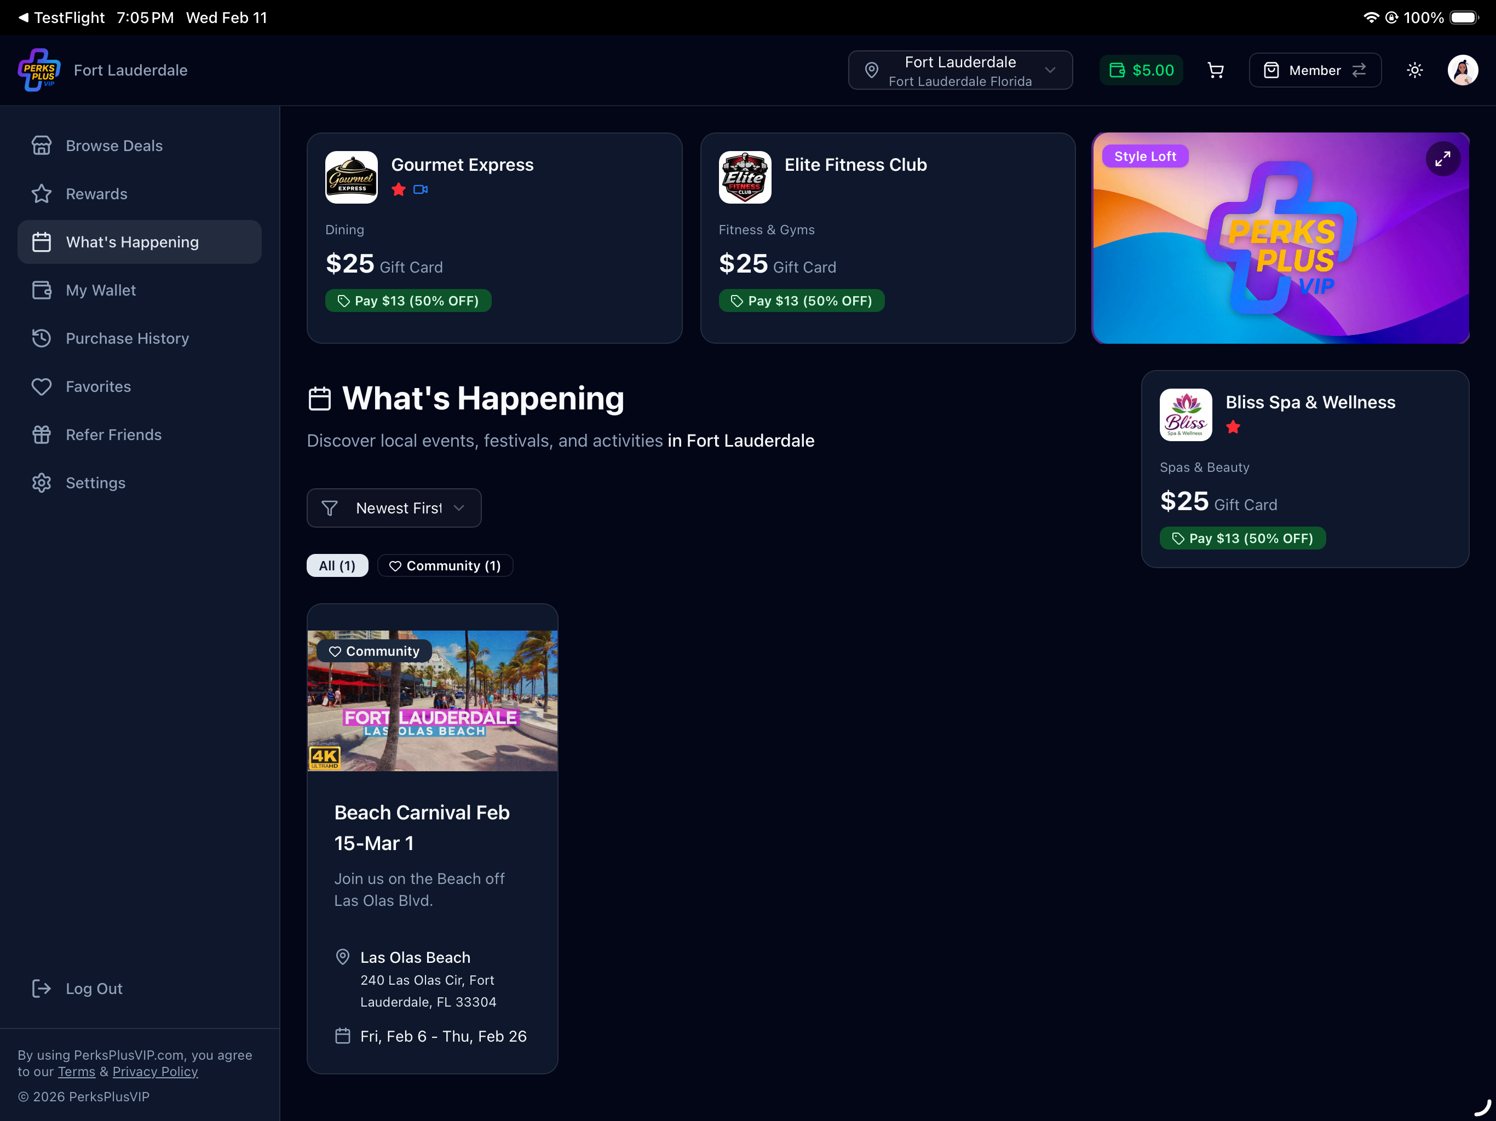Toggle the light/dark theme sun icon
The image size is (1496, 1121).
1414,70
